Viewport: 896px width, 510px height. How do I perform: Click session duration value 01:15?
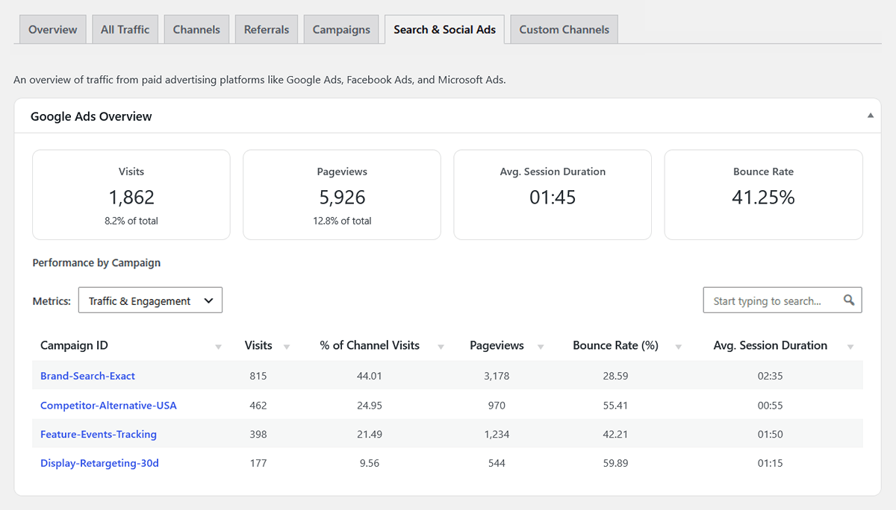[770, 463]
